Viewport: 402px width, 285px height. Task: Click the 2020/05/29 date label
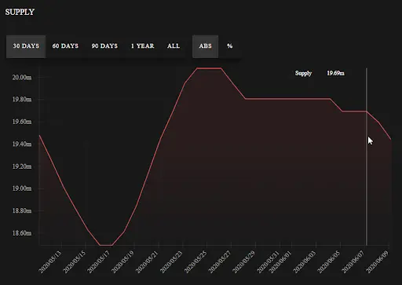(x=244, y=261)
